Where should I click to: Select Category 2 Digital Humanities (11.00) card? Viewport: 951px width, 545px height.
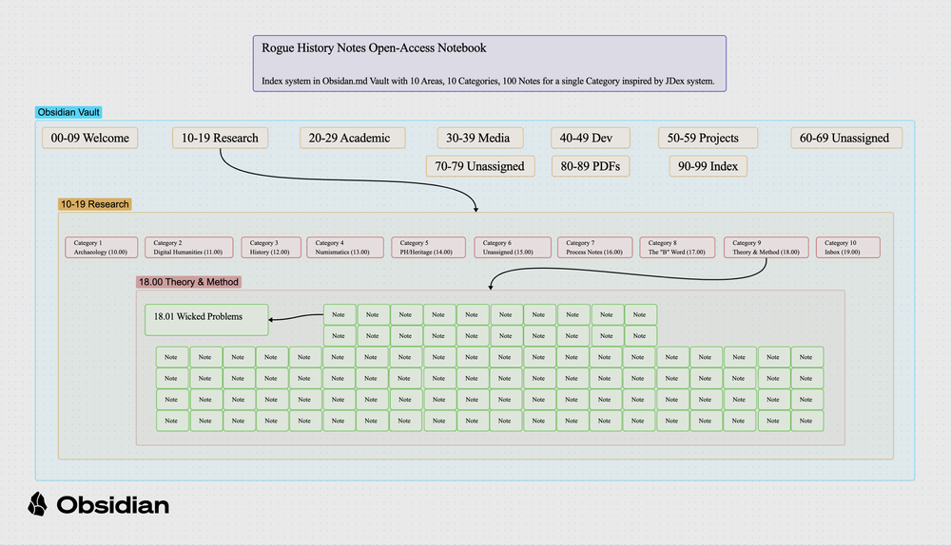click(188, 247)
